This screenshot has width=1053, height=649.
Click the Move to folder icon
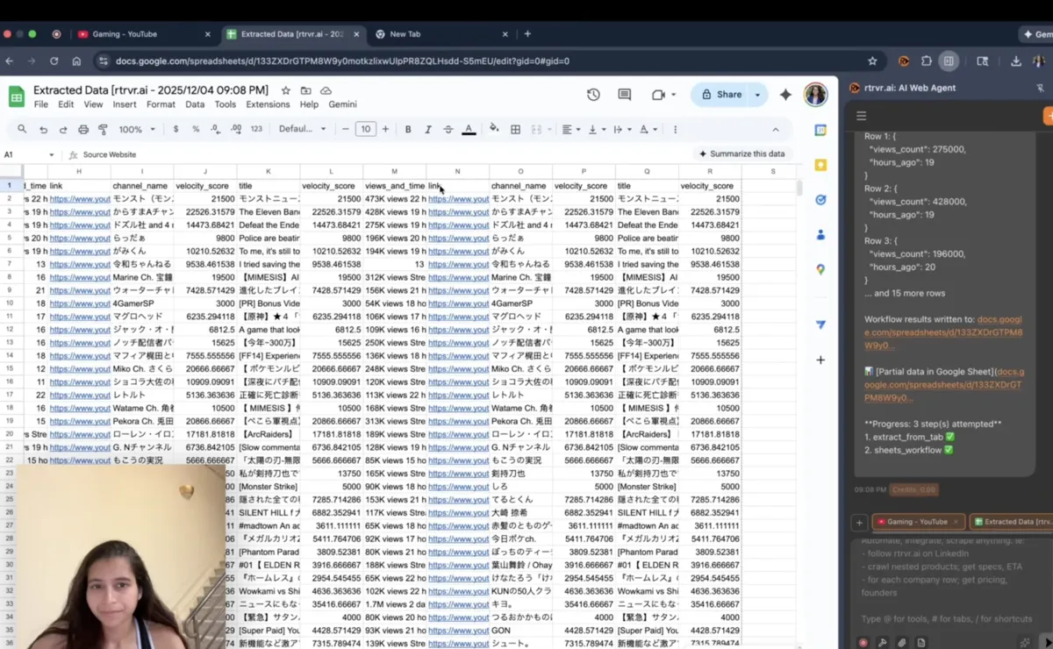point(305,90)
